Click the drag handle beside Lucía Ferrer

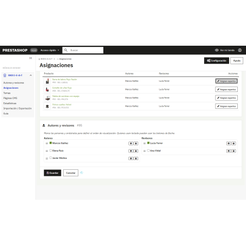144,143
